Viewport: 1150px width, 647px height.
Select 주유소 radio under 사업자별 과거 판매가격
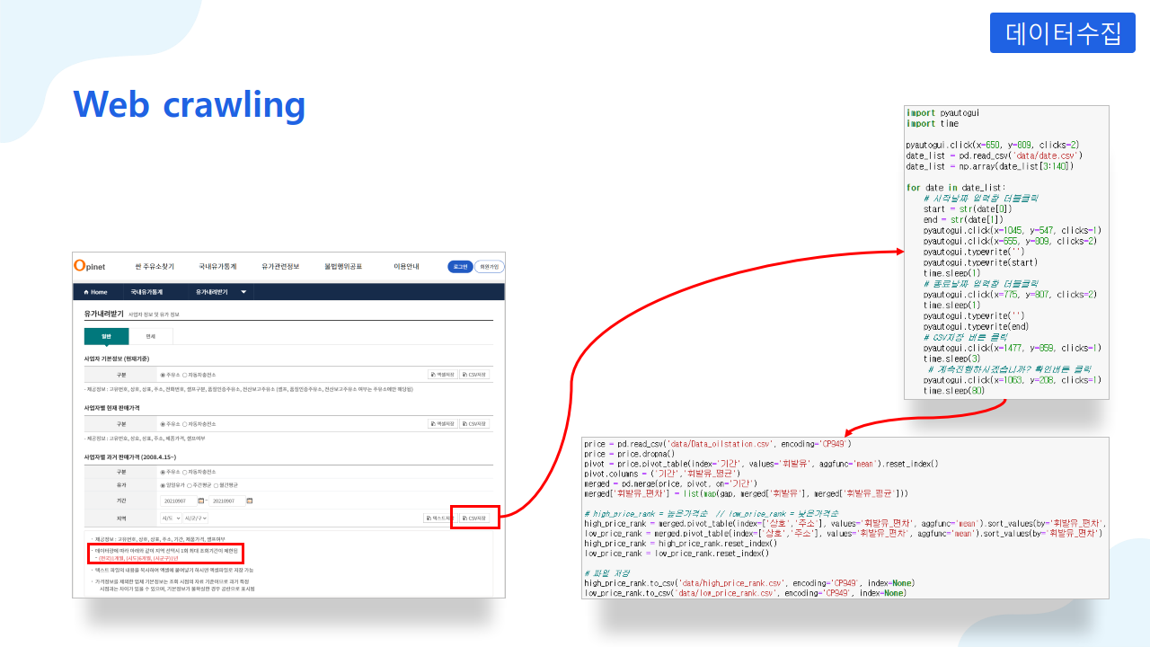[x=163, y=472]
